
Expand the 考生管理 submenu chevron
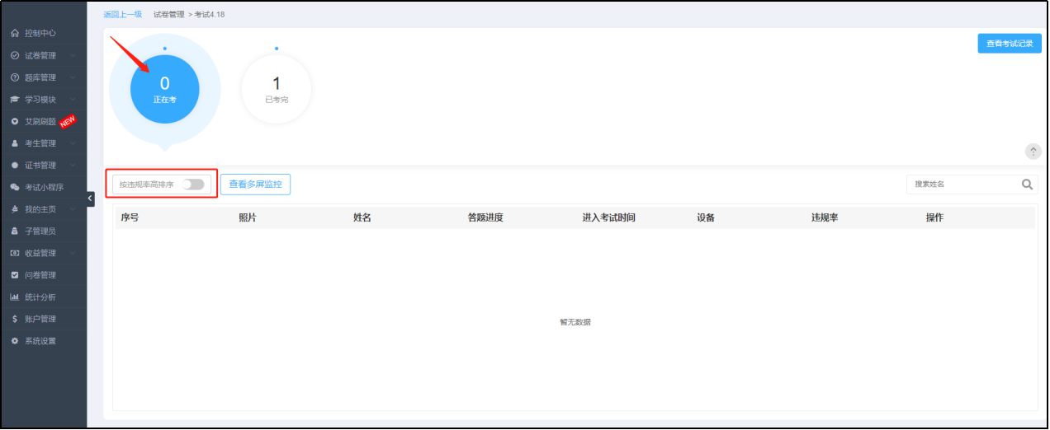point(73,143)
